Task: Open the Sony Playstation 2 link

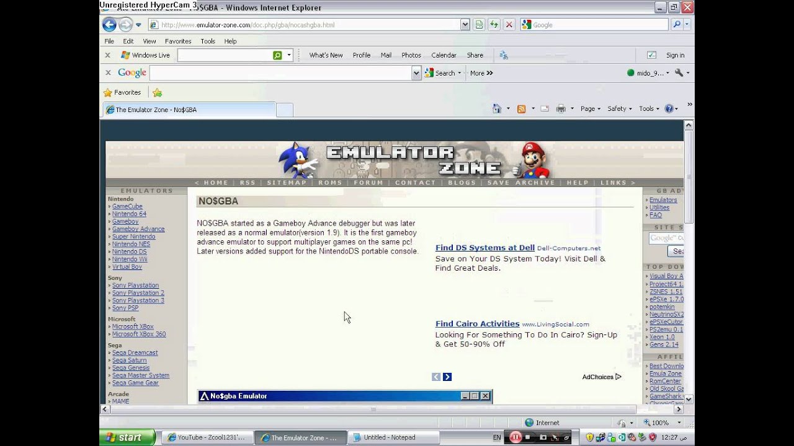Action: [x=138, y=293]
